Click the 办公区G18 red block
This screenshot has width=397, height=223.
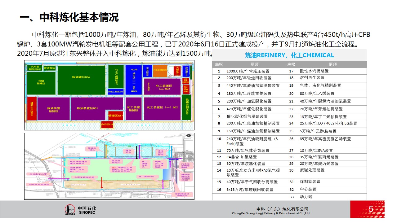click(107, 125)
